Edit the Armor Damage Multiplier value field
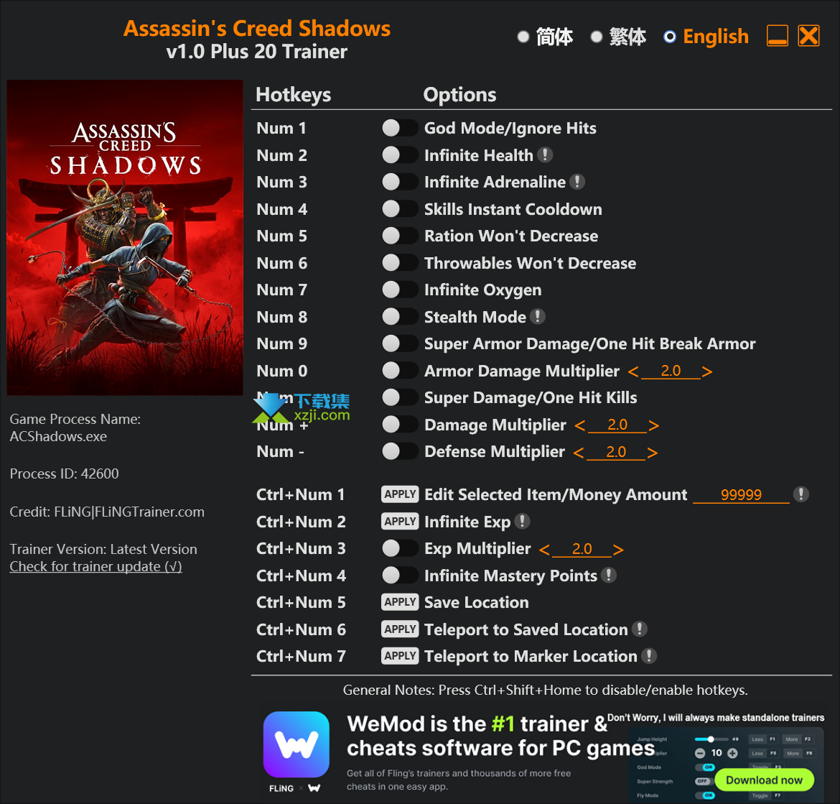The image size is (840, 804). click(x=671, y=371)
